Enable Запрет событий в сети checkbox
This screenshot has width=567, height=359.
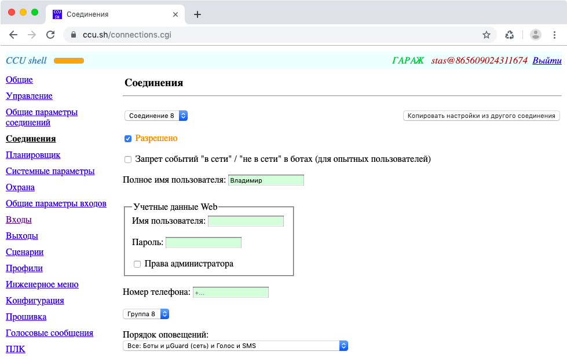tap(128, 160)
